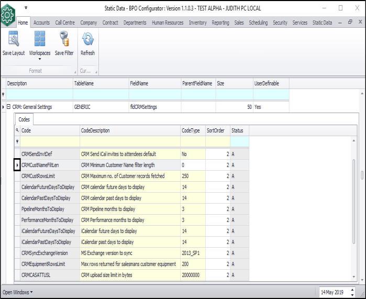Open the Open Windows dropdown

tap(18, 292)
